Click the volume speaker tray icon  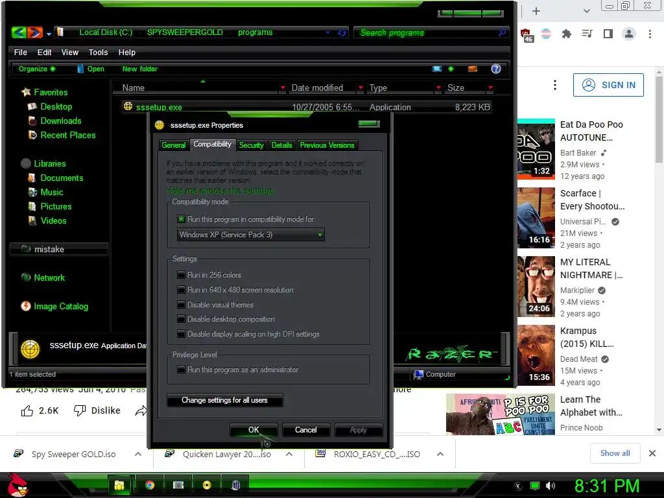click(551, 486)
